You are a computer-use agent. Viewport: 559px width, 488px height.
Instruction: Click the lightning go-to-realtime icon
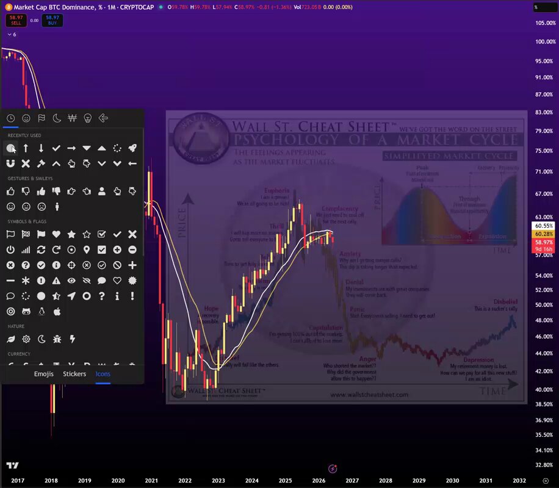[333, 468]
